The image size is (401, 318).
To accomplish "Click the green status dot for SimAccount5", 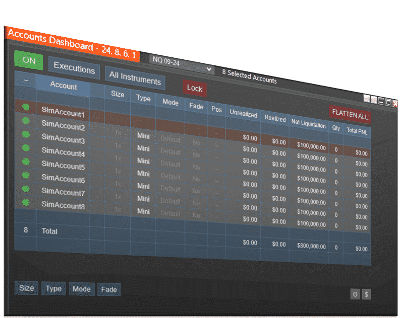I will point(26,162).
